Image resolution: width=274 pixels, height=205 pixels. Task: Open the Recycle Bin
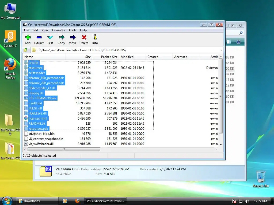point(261,179)
